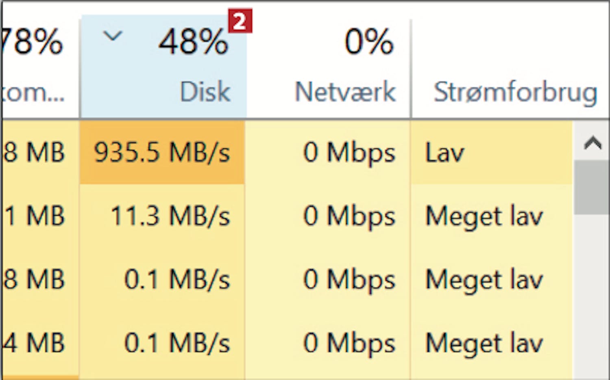Click the 4 MB memory cell
This screenshot has width=610, height=380.
34,343
